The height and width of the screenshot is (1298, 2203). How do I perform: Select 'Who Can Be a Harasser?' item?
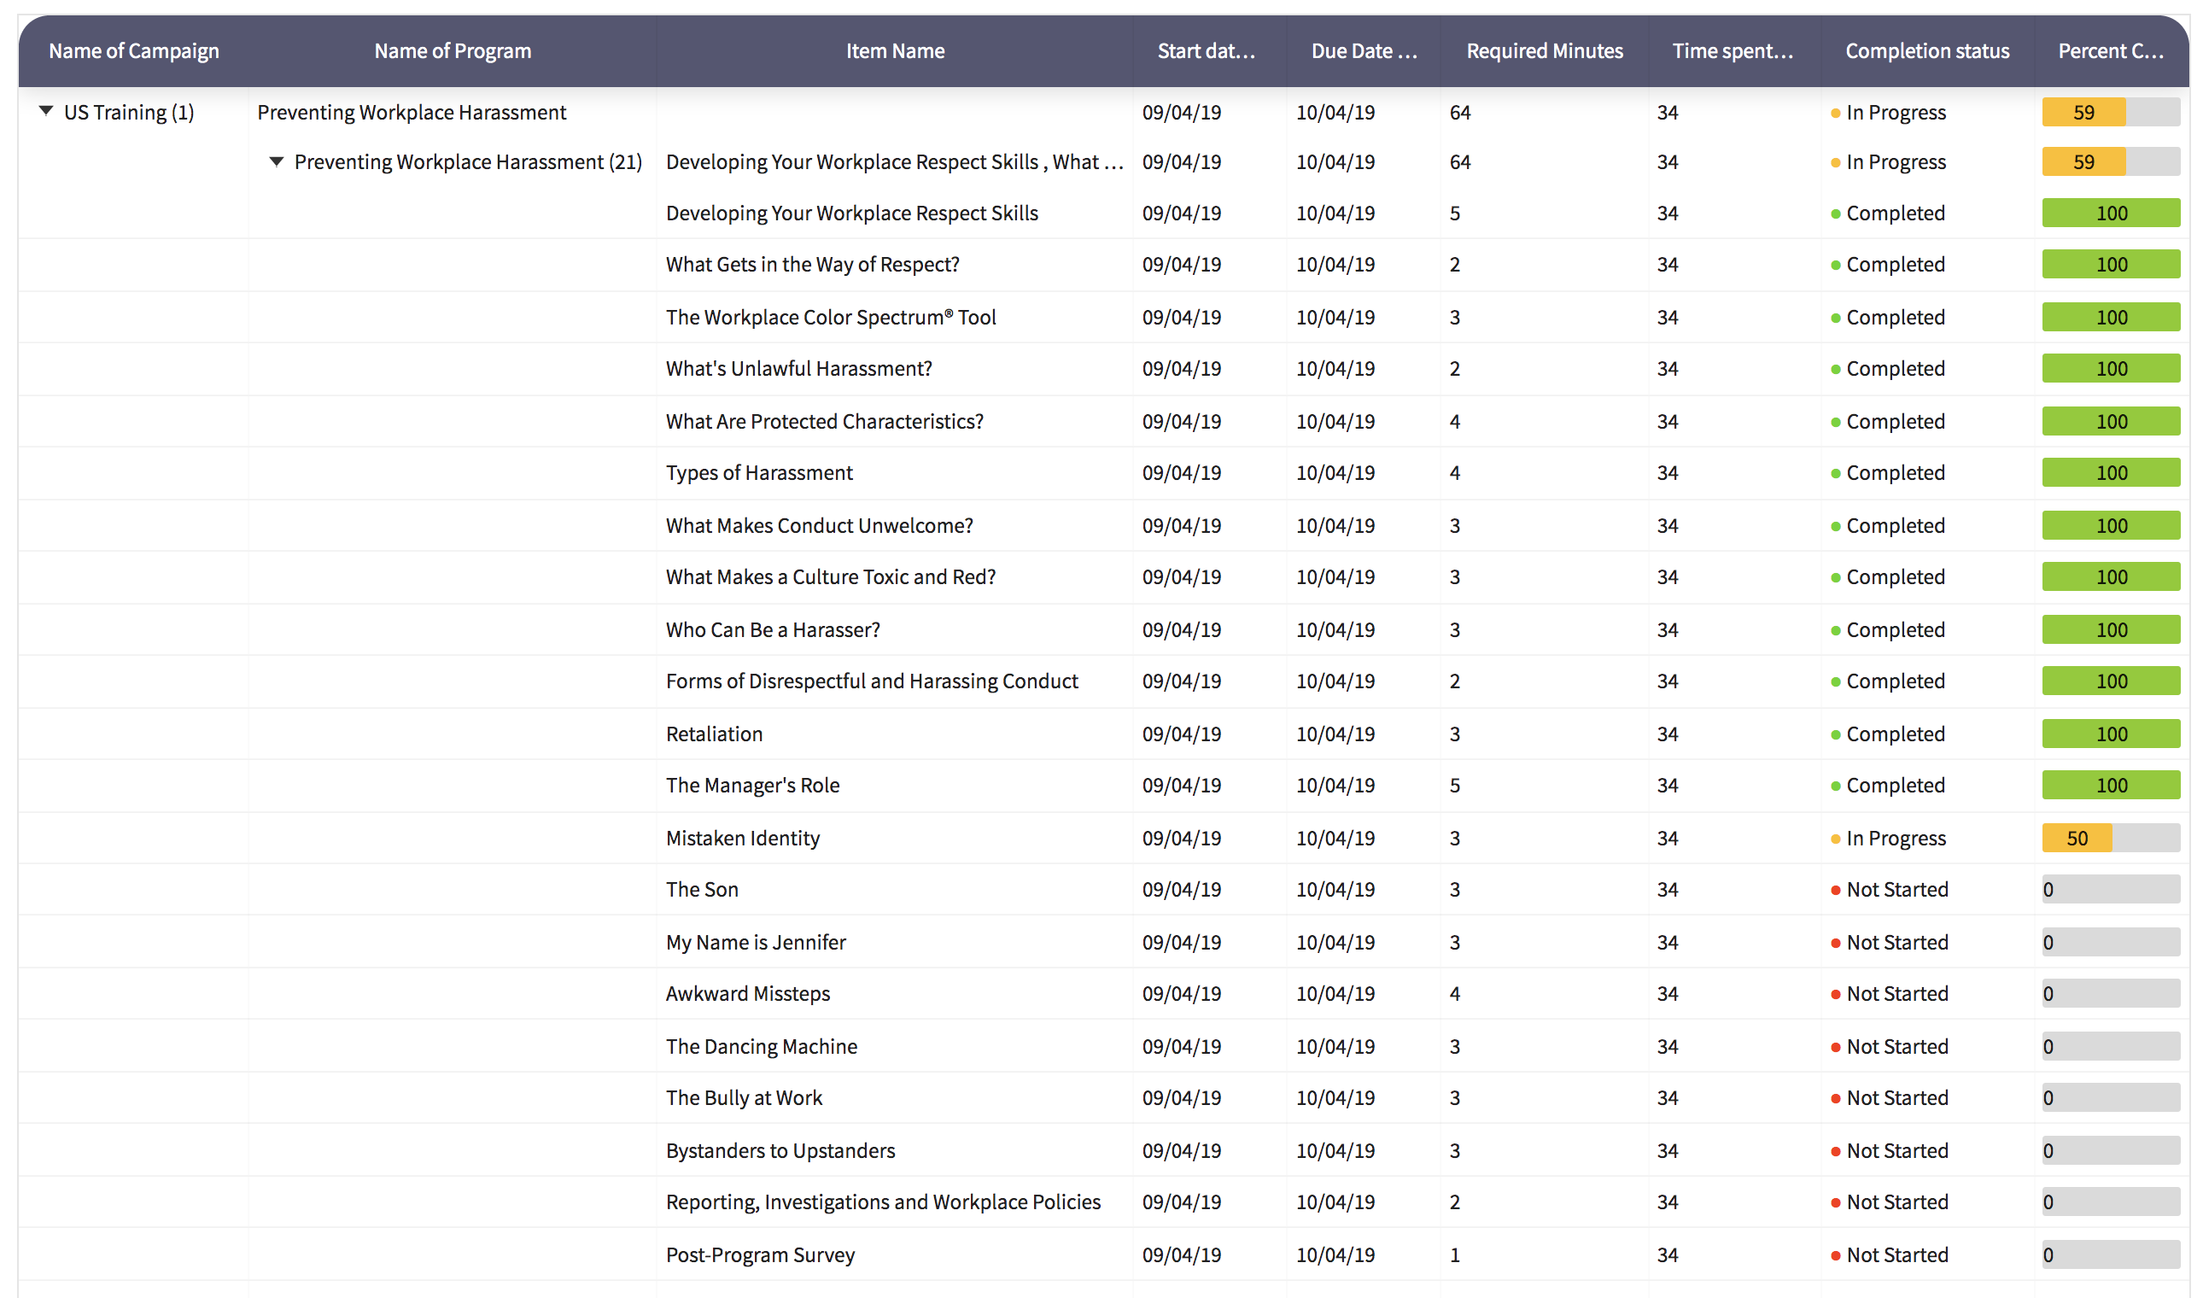point(773,629)
